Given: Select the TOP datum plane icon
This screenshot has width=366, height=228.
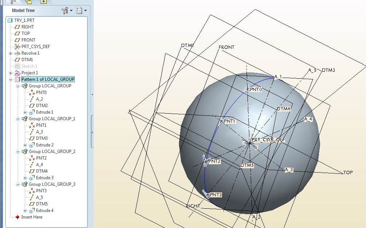Looking at the screenshot, I should 17,34.
